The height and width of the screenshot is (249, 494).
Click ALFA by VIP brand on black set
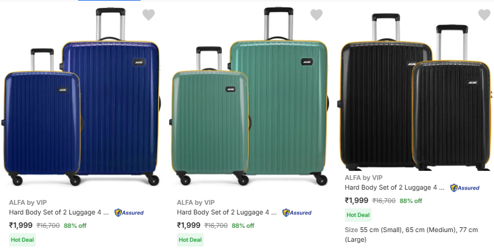(364, 178)
